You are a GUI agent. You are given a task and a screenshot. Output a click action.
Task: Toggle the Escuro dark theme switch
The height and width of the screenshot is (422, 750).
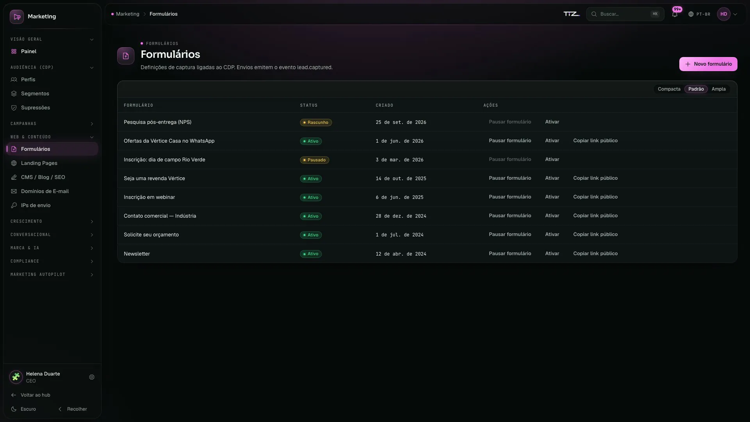tap(24, 409)
